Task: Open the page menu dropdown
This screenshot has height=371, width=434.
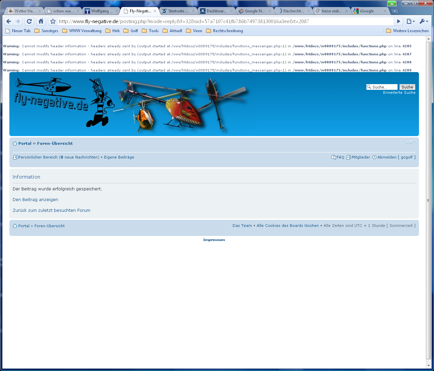Action: pyautogui.click(x=411, y=21)
